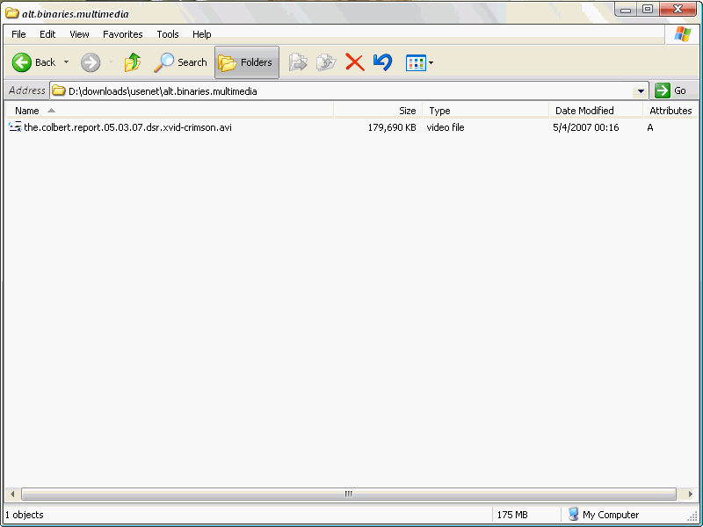Image resolution: width=703 pixels, height=527 pixels.
Task: Close the alt.binaries.multimedia window
Action: (x=678, y=9)
